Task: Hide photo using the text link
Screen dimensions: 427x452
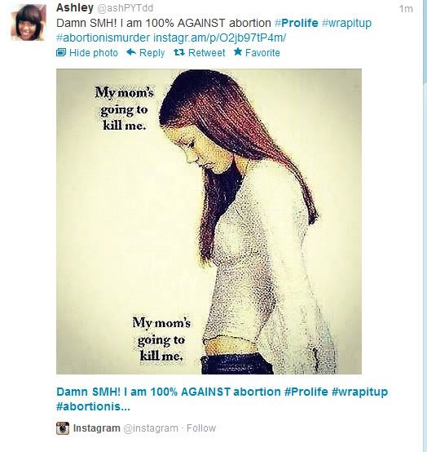Action: 94,53
